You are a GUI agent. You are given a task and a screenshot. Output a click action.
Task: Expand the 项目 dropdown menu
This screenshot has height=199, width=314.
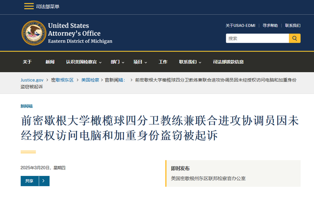(x=140, y=62)
